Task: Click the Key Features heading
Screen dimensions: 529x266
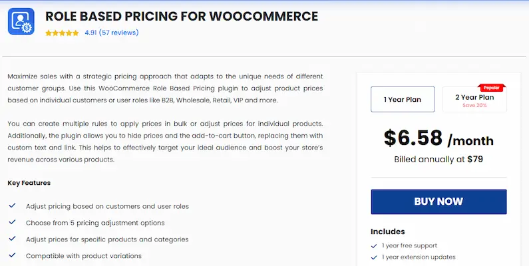Action: coord(29,183)
